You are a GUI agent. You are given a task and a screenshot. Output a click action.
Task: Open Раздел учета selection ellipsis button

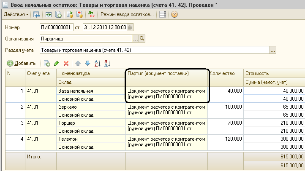pos(272,50)
